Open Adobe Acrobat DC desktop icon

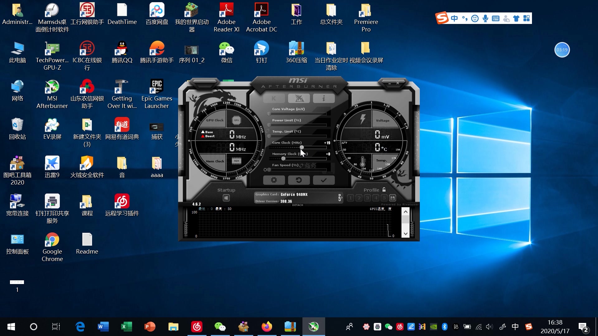click(x=261, y=18)
